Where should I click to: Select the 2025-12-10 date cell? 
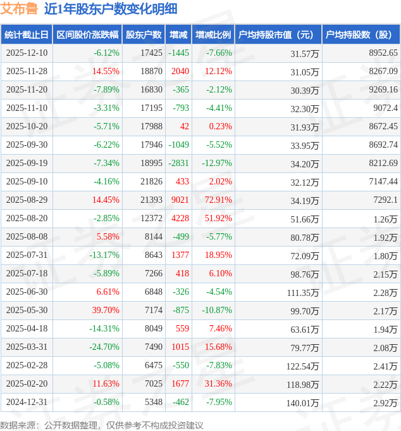coord(27,53)
